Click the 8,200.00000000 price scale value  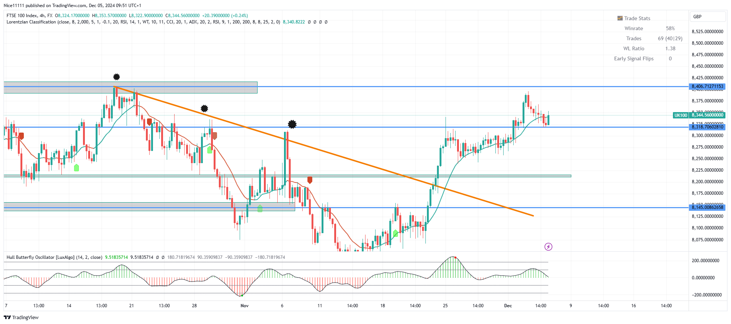(x=708, y=182)
